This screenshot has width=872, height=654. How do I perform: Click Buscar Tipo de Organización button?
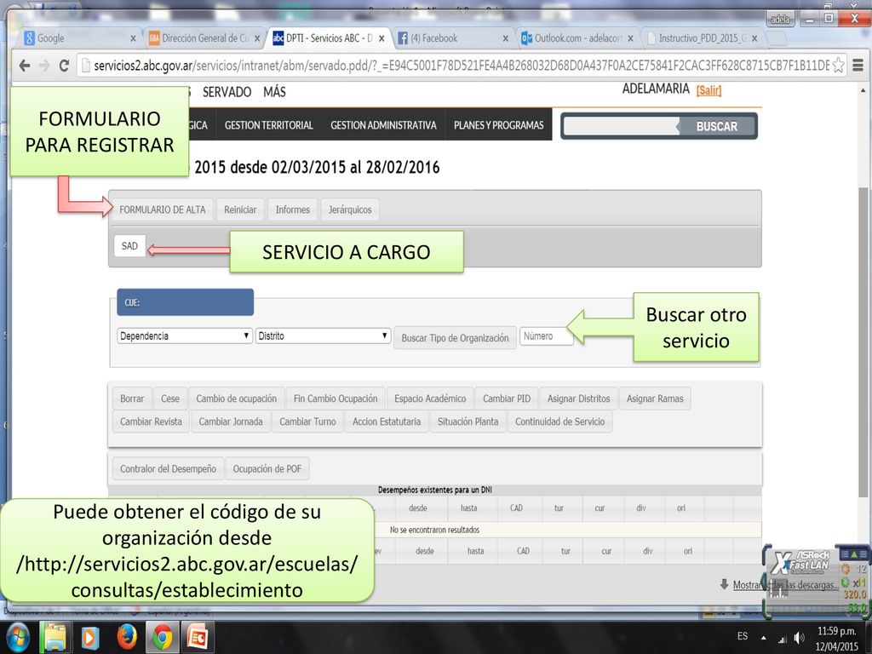pos(455,337)
